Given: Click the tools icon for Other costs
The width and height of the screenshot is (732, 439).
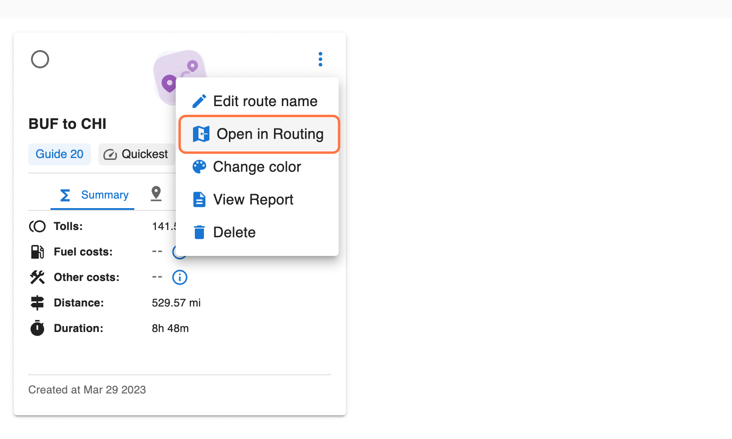Looking at the screenshot, I should coord(37,277).
